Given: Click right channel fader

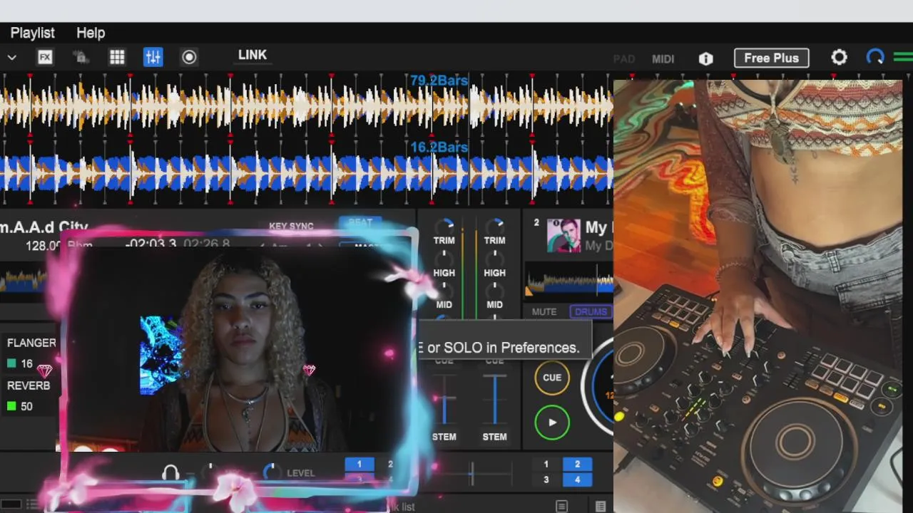Looking at the screenshot, I should pyautogui.click(x=494, y=400).
